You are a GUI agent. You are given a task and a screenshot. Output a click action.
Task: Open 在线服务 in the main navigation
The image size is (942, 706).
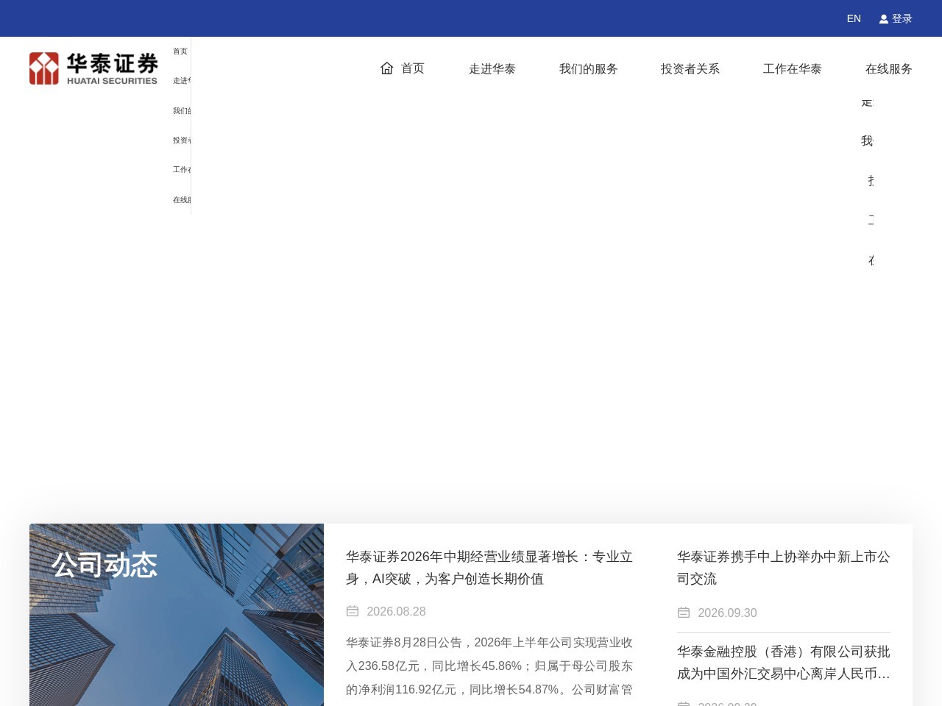pyautogui.click(x=889, y=68)
